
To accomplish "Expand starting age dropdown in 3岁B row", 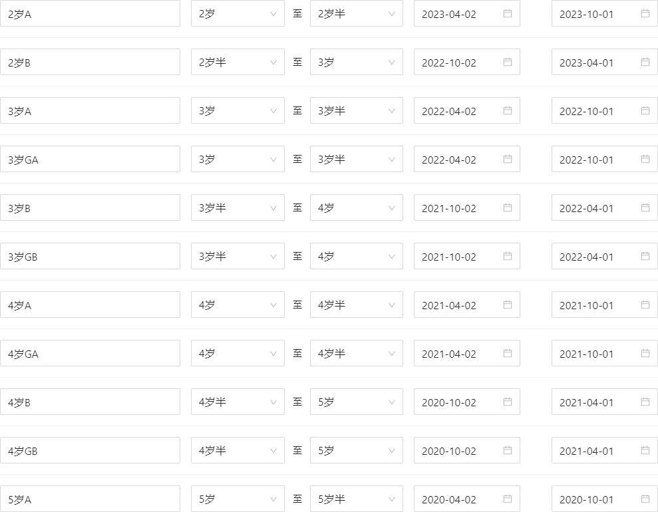I will coord(238,207).
